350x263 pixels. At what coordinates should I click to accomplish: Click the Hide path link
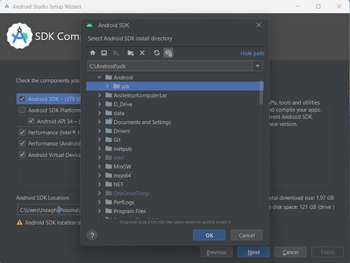tap(253, 53)
